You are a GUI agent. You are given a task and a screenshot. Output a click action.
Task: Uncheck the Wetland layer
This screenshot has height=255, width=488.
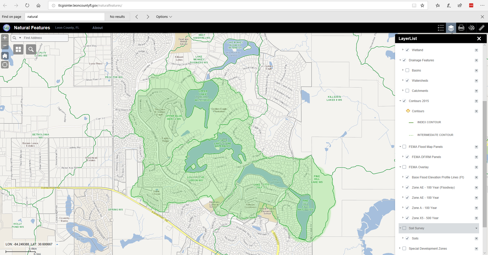(x=407, y=50)
